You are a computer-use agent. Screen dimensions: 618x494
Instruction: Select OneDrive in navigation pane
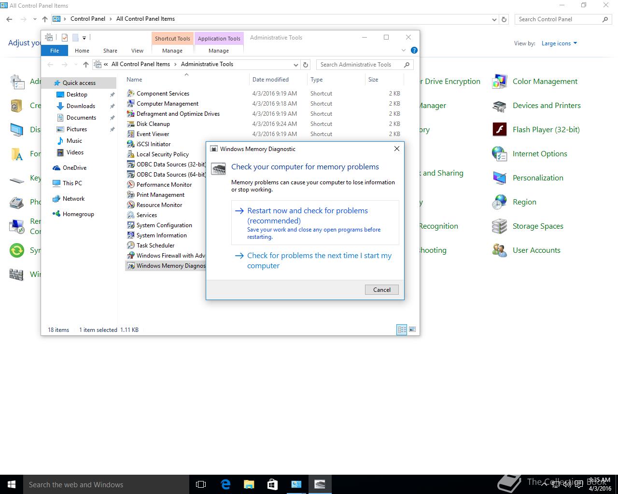pos(74,168)
